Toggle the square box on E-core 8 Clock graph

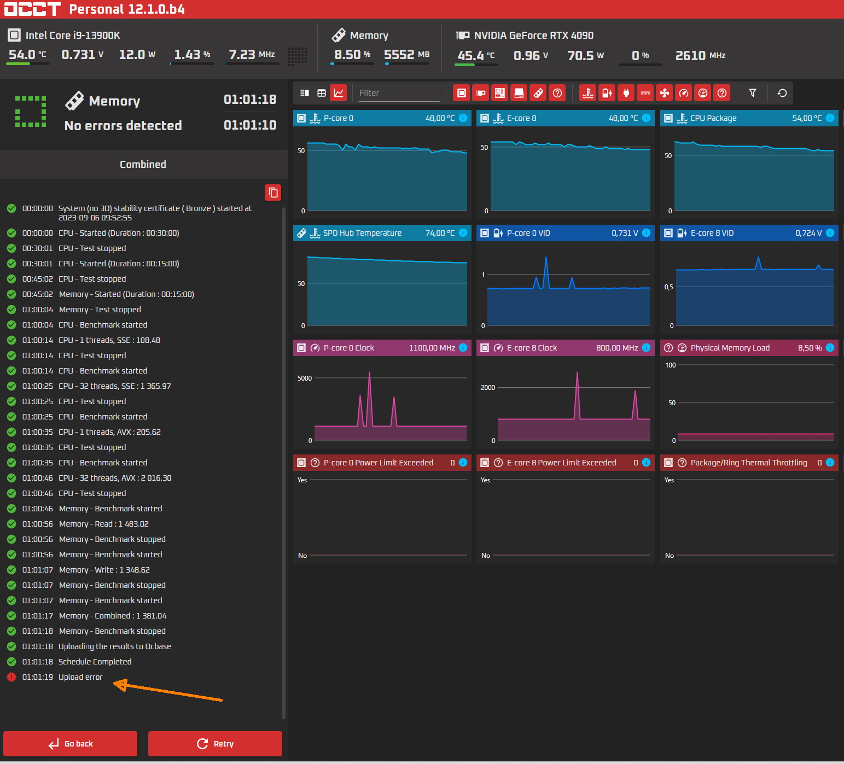(485, 348)
